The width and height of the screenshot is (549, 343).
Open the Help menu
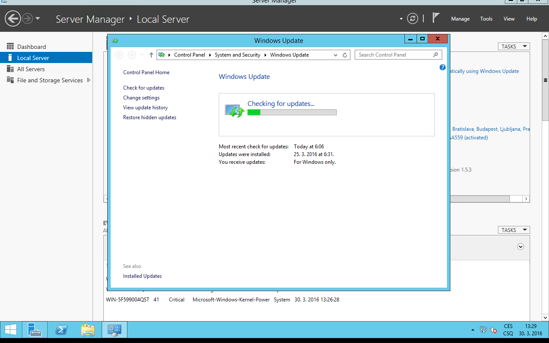[x=532, y=19]
